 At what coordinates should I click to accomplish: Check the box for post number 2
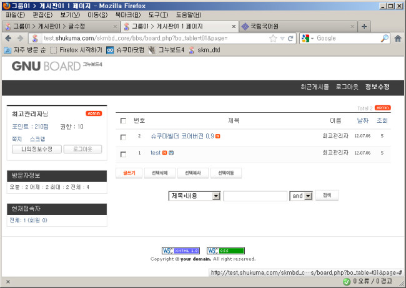coord(123,137)
